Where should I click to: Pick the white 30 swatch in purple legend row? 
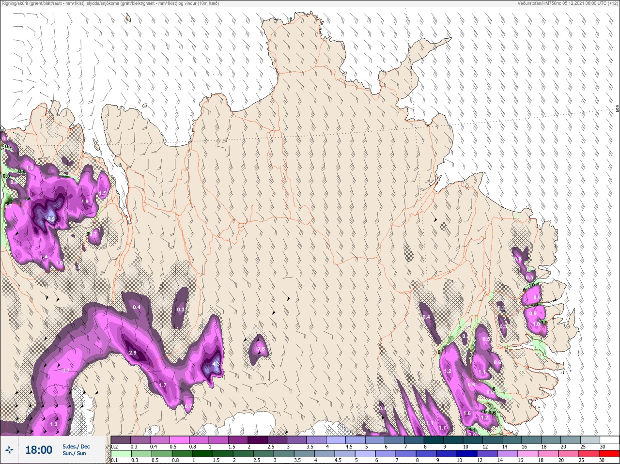pyautogui.click(x=609, y=440)
